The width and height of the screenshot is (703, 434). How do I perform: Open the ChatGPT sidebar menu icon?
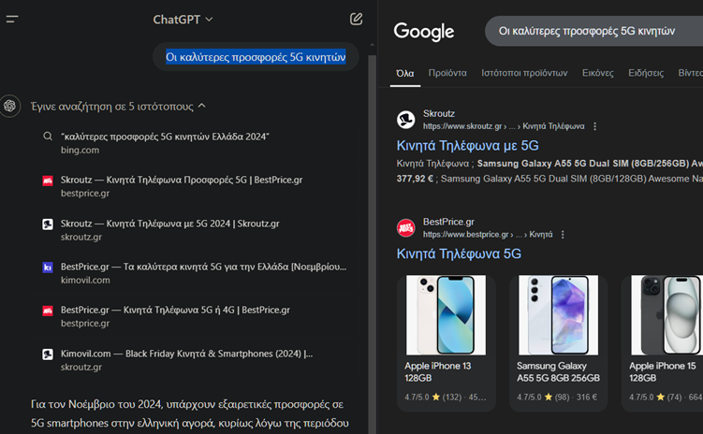[x=12, y=19]
